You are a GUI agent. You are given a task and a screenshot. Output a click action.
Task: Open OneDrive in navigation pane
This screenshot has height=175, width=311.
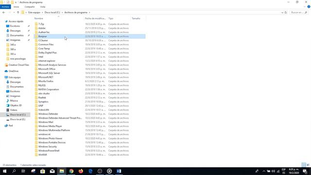[13, 71]
